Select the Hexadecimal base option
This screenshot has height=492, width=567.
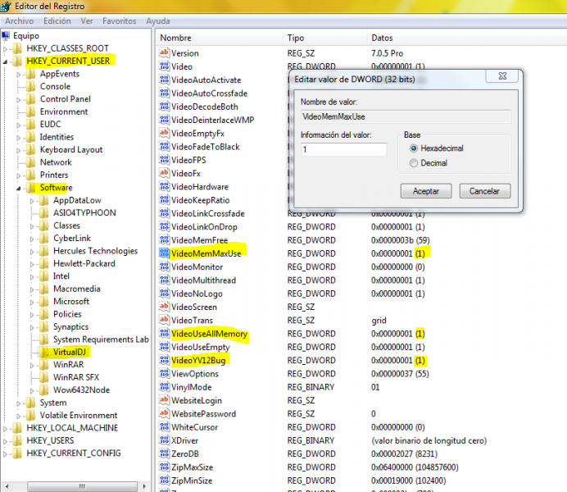click(x=414, y=148)
